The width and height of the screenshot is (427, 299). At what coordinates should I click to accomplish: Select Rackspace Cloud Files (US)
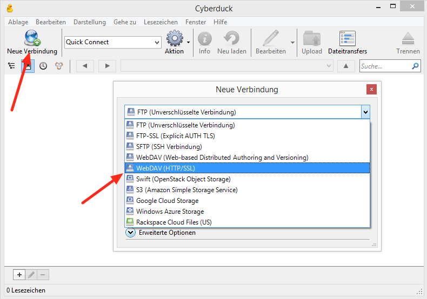click(247, 222)
